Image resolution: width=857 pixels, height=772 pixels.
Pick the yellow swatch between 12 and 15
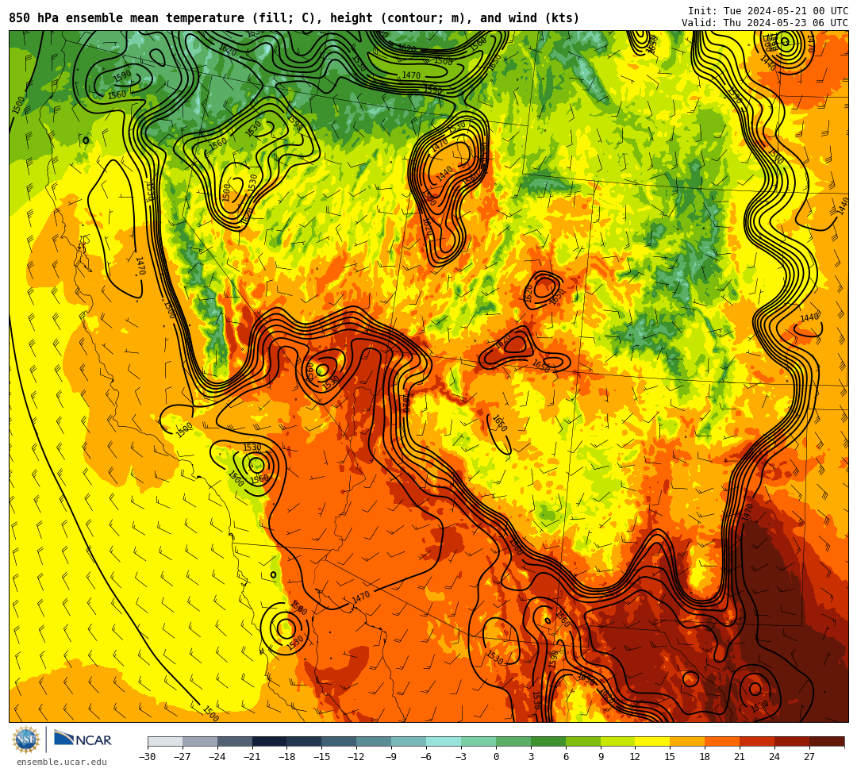pyautogui.click(x=653, y=741)
